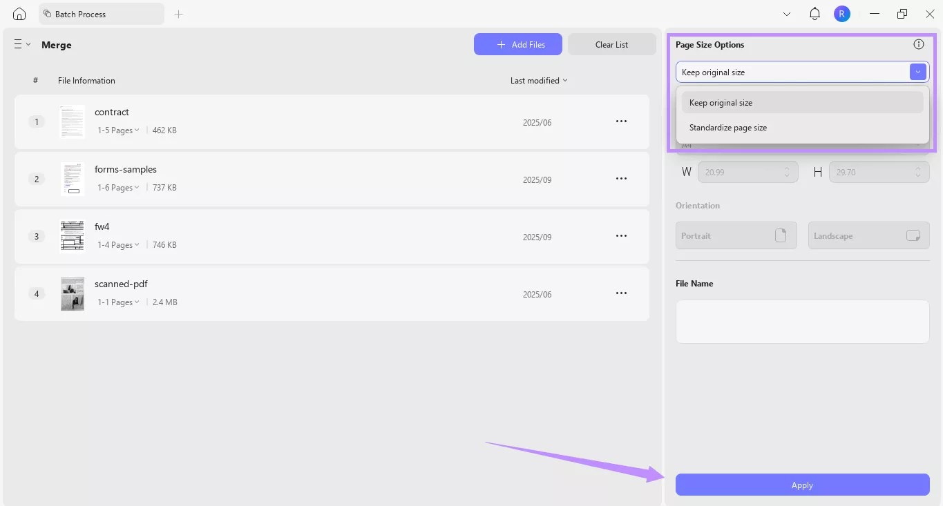943x506 pixels.
Task: Click inside the File Name field
Action: (801, 321)
